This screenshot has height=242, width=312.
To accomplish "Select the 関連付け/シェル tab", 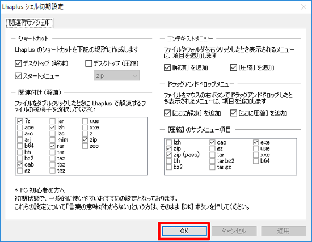I will point(29,23).
